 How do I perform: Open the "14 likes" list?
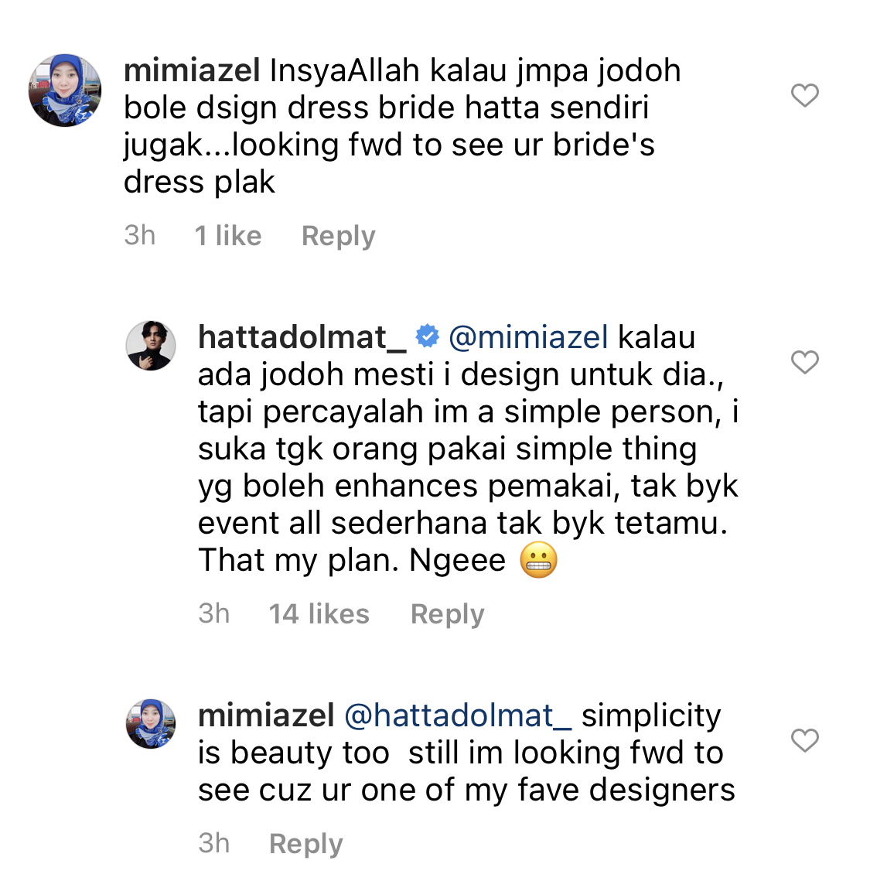319,614
